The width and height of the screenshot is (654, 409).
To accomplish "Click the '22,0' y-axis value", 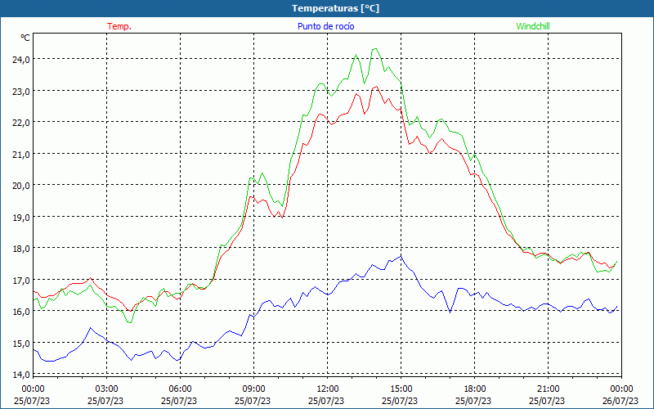I will 21,123.
